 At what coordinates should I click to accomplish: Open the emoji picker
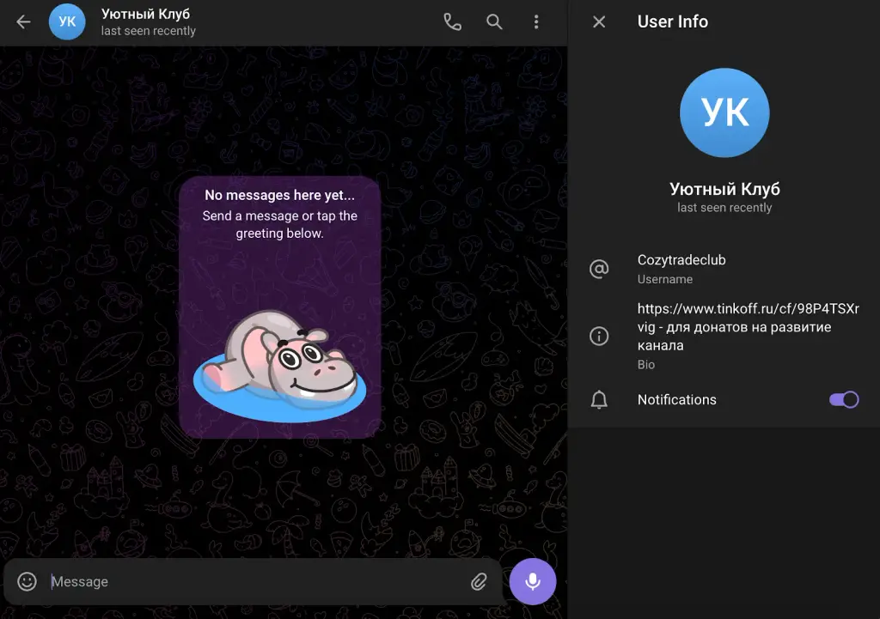[27, 581]
